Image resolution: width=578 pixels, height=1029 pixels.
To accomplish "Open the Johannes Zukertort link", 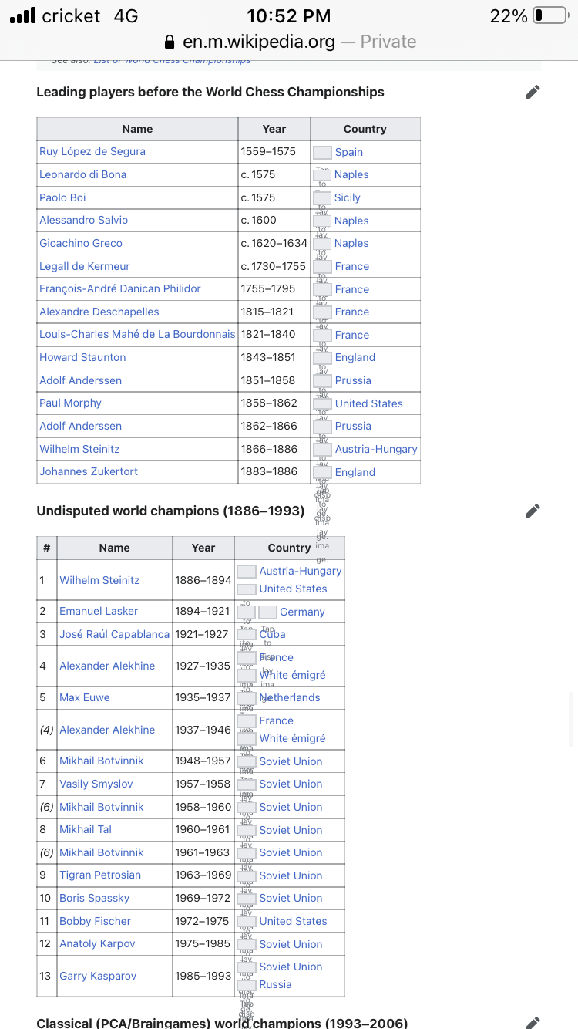I will [87, 471].
